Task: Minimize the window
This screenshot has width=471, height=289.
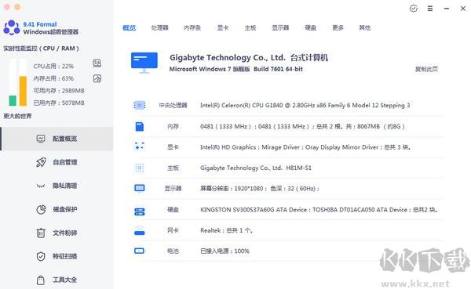Action: 447,9
